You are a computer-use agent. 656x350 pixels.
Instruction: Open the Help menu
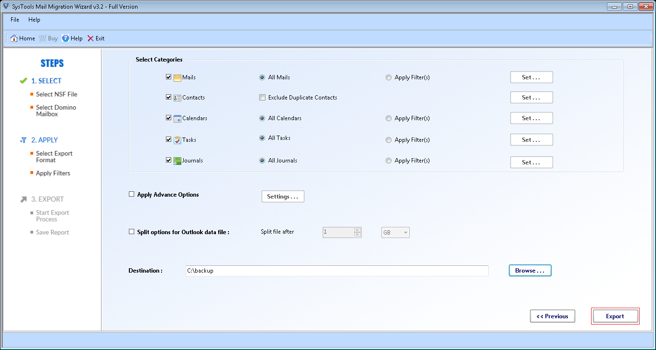(34, 20)
